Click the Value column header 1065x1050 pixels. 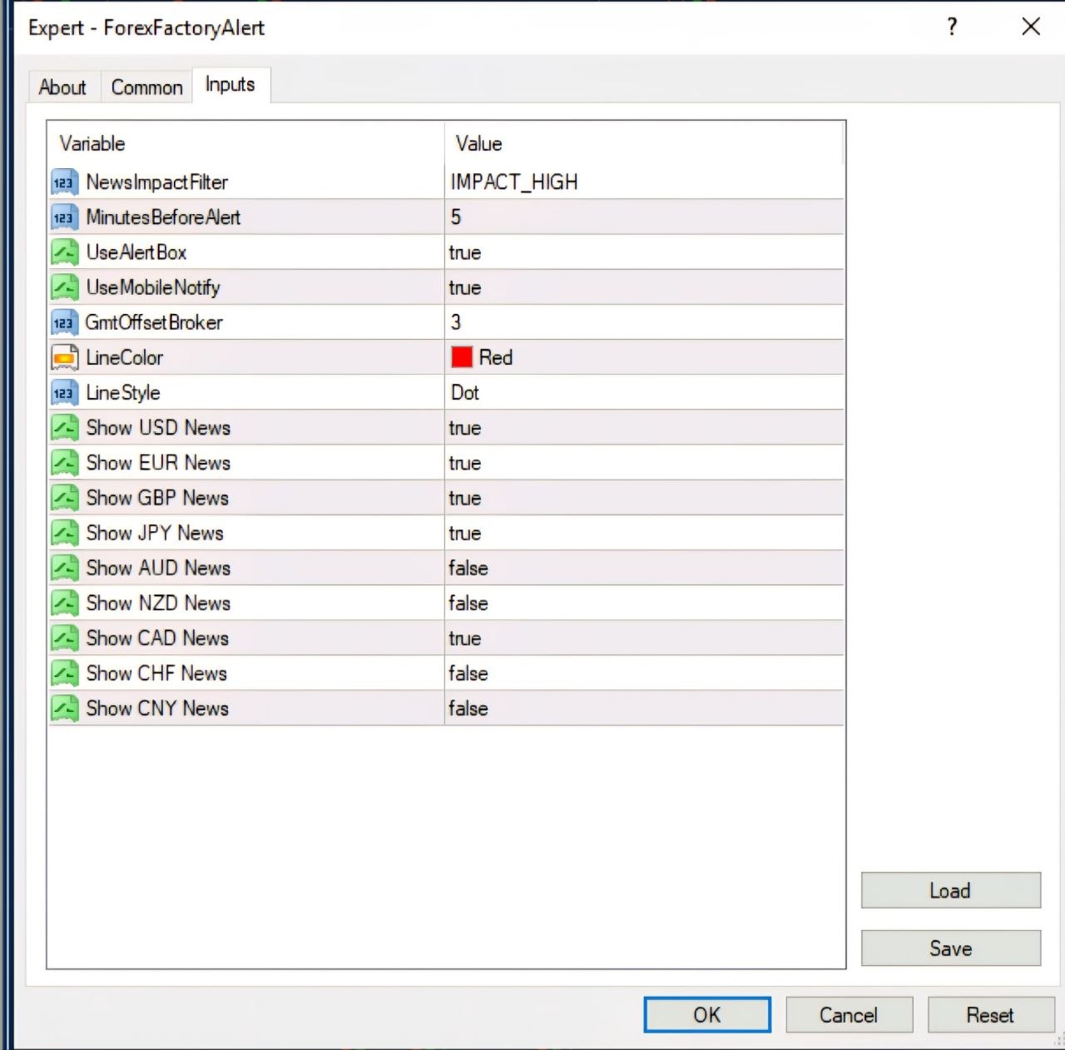click(644, 144)
